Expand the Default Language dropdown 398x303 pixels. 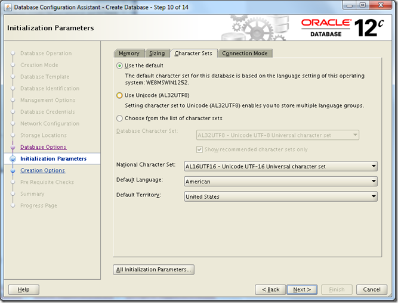[280, 182]
